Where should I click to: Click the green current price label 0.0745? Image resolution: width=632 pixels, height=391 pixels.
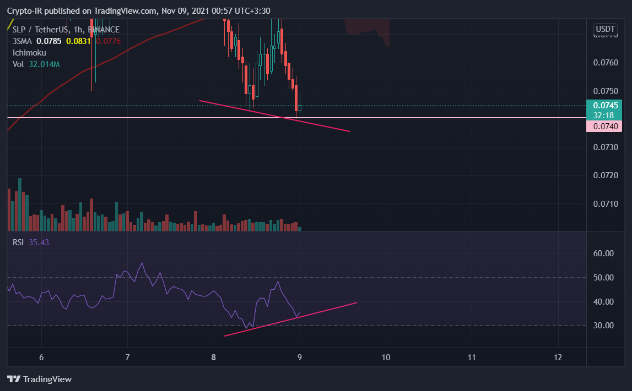click(x=606, y=106)
